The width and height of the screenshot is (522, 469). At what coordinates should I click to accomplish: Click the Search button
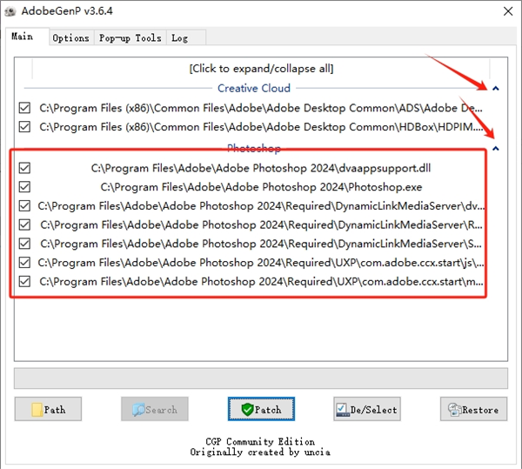click(x=155, y=409)
